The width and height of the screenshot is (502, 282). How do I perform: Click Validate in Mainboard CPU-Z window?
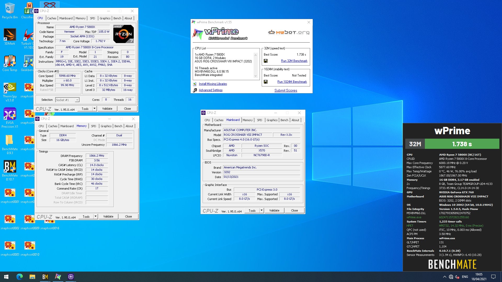[x=274, y=210]
